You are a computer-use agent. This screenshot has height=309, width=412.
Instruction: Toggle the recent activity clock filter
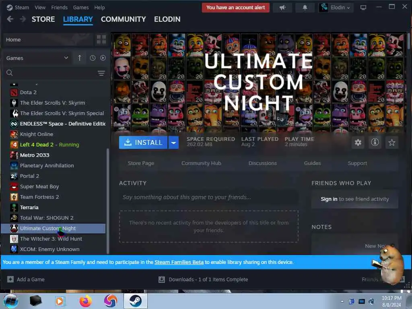click(93, 58)
